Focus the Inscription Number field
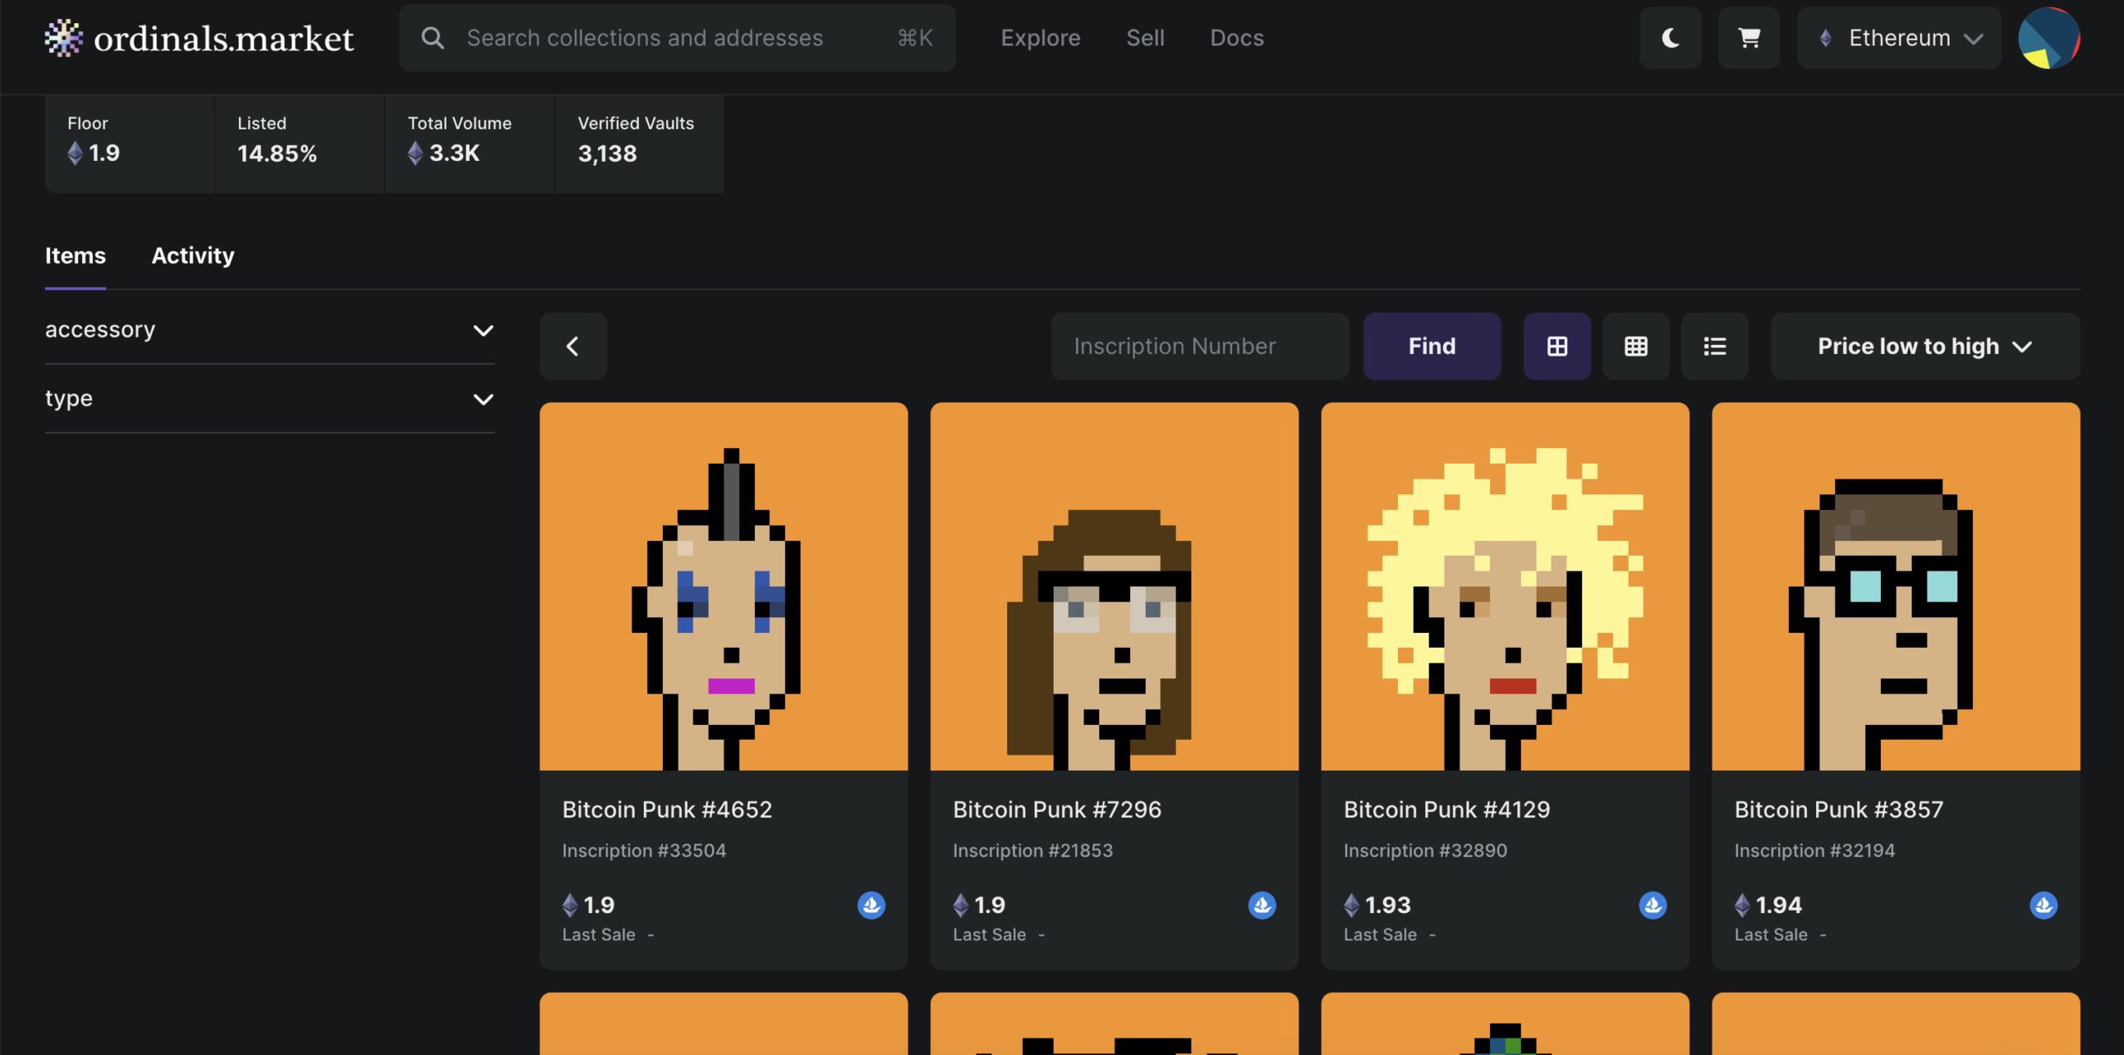This screenshot has height=1055, width=2124. 1200,346
